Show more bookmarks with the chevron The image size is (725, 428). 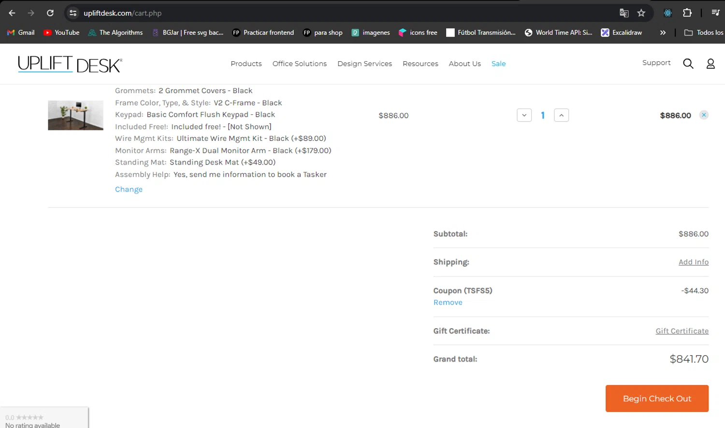[663, 32]
